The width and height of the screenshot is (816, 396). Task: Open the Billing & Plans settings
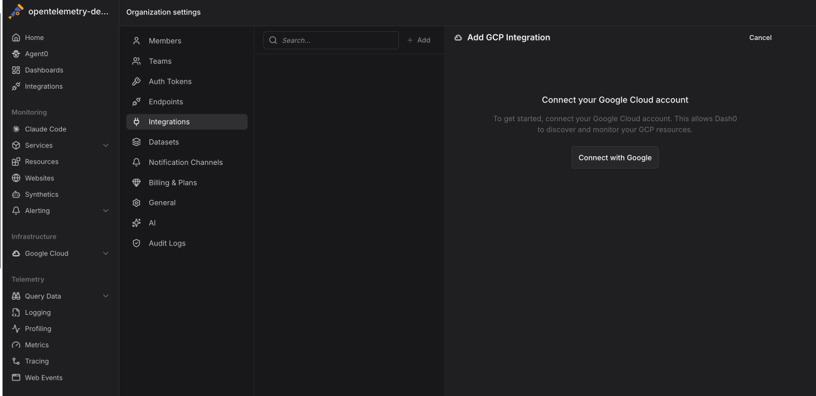pos(187,182)
